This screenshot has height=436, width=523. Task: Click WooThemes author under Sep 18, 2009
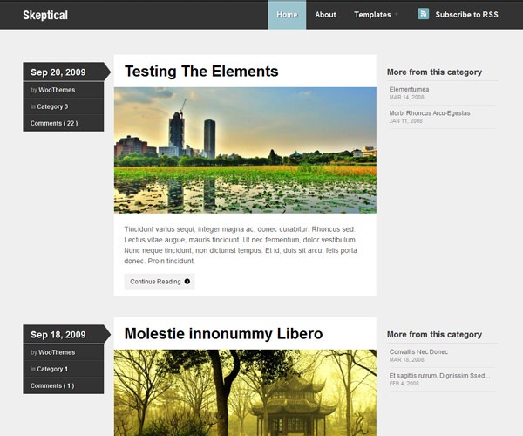(57, 352)
